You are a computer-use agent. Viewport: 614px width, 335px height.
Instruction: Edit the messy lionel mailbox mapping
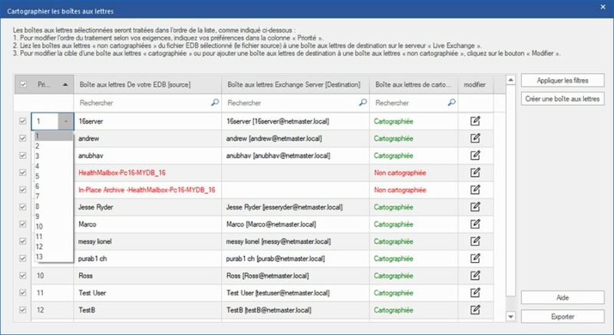[475, 241]
